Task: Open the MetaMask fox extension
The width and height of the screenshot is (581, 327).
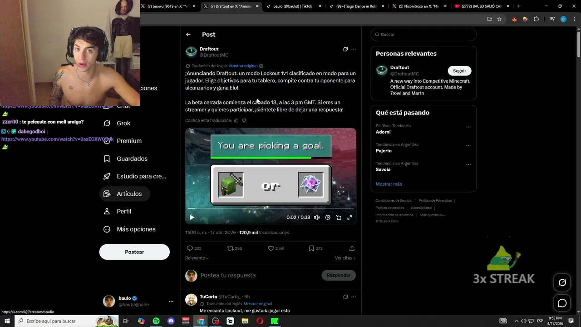Action: click(x=514, y=19)
